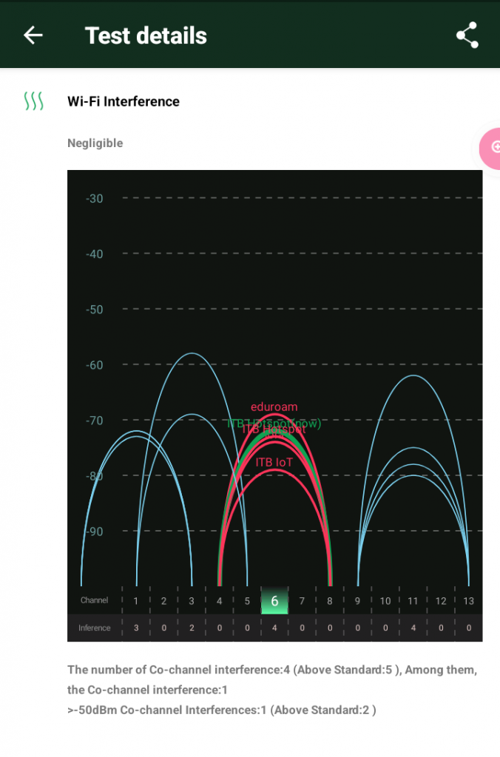Tap interference count 3 under channel 1
The image size is (500, 757).
[x=136, y=628]
